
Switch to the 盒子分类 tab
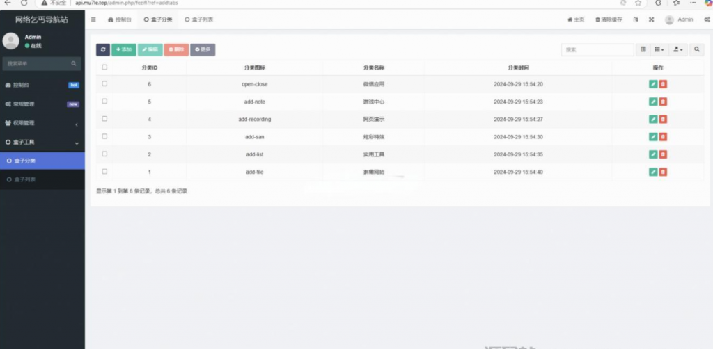(x=158, y=19)
